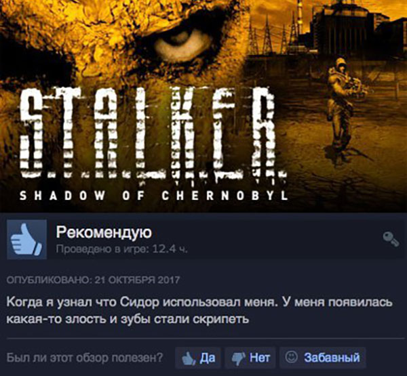Click the thumbs-up icon in the Да button
This screenshot has width=407, height=376.
coord(188,358)
